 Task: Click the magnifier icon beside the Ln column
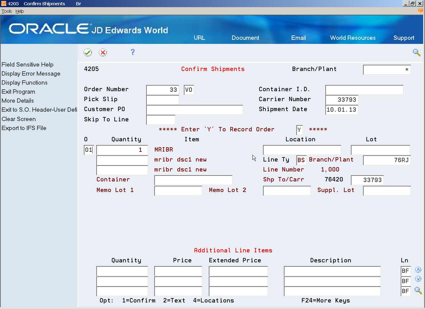click(418, 291)
